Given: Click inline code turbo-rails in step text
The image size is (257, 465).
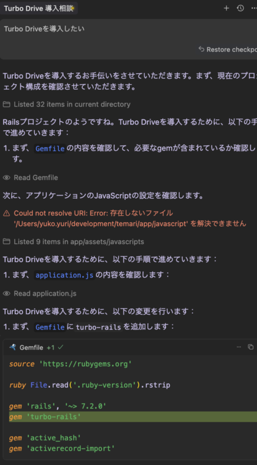Looking at the screenshot, I should [x=99, y=327].
